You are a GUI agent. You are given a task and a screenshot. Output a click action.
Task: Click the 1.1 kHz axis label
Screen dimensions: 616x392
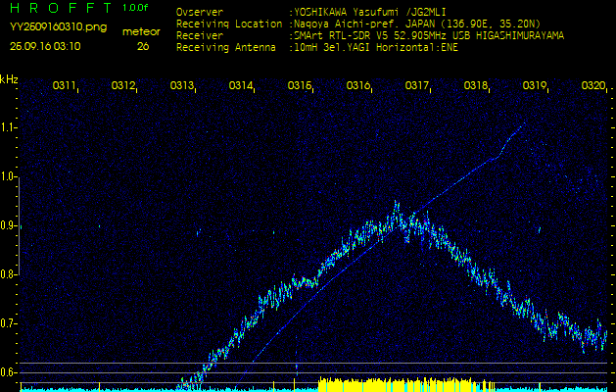(x=10, y=127)
